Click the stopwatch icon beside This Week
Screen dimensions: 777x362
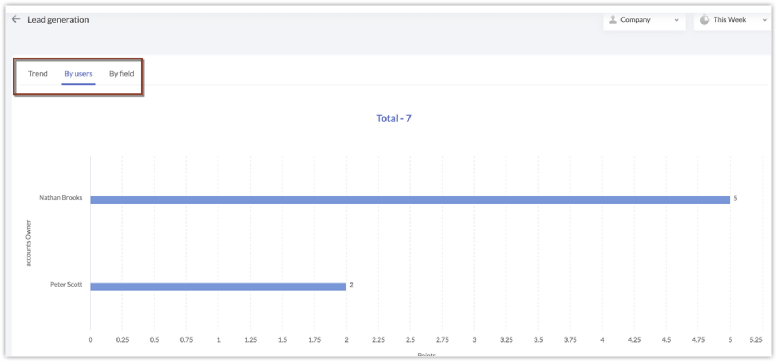point(705,19)
